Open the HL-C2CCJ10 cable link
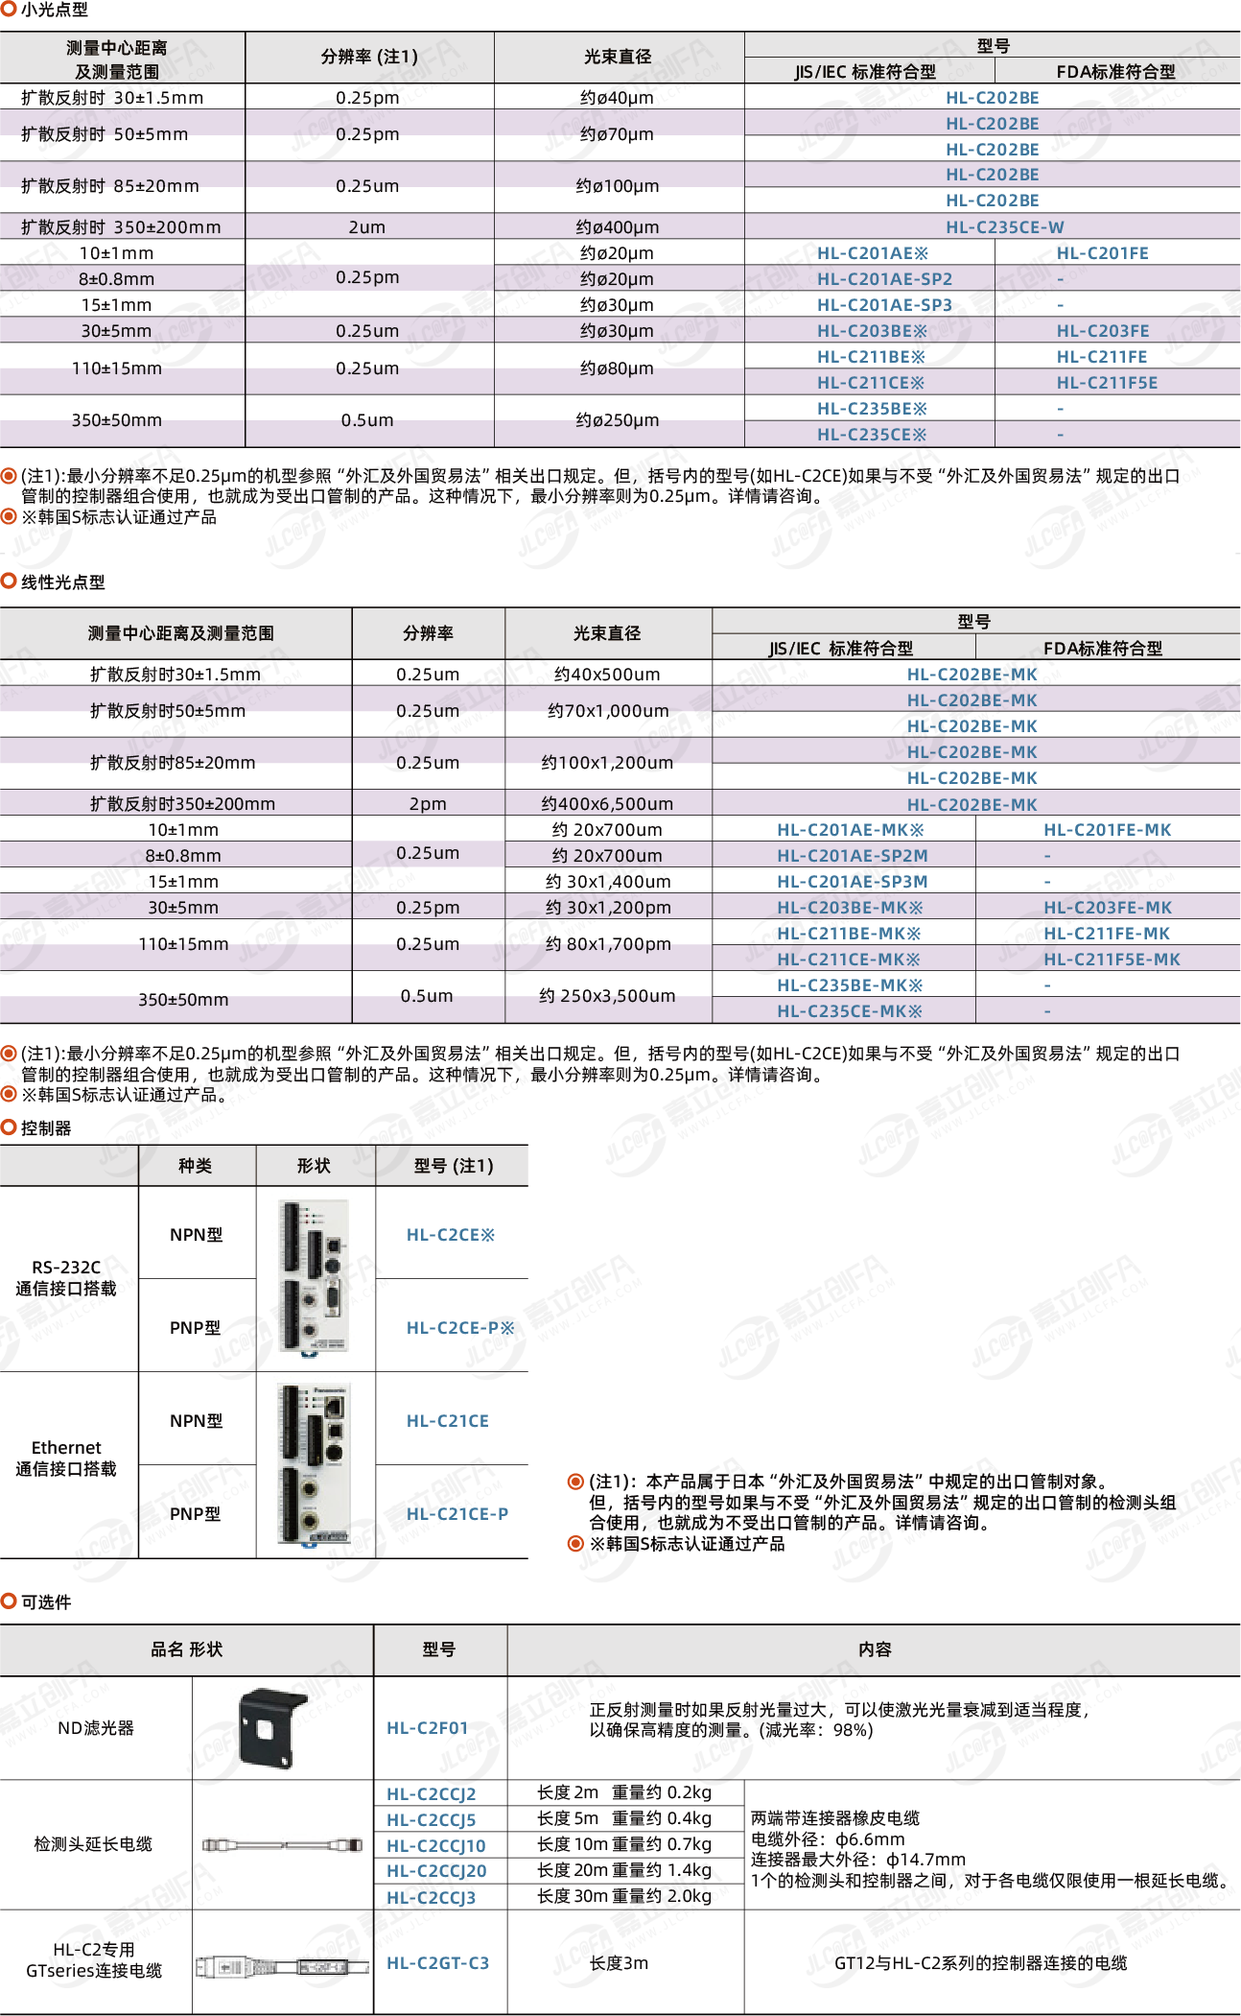 tap(436, 1846)
